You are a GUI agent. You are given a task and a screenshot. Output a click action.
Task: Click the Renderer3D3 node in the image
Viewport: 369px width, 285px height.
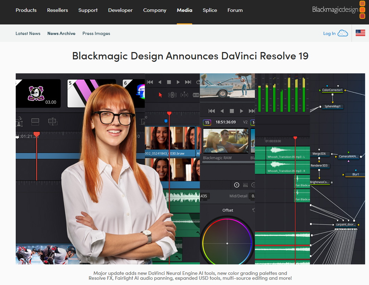[319, 166]
